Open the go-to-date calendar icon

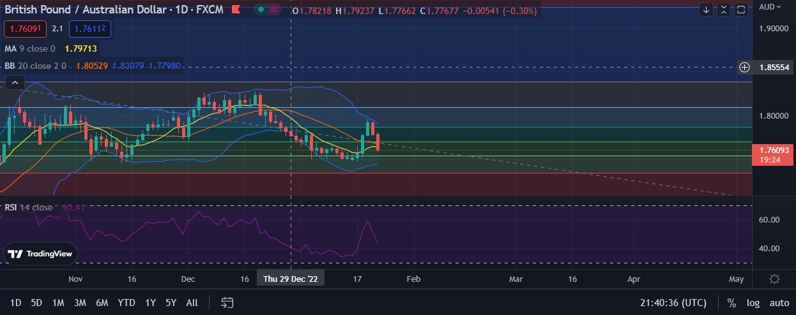(227, 302)
